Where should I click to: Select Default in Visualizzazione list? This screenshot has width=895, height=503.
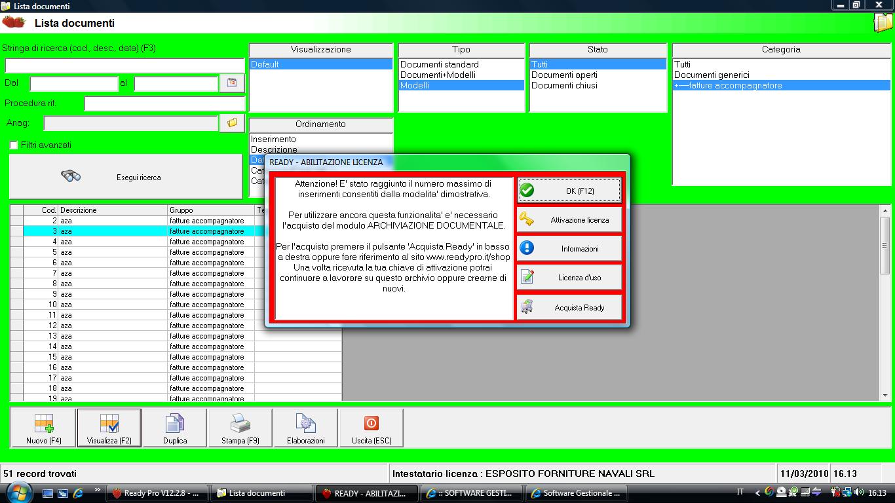[x=320, y=64]
